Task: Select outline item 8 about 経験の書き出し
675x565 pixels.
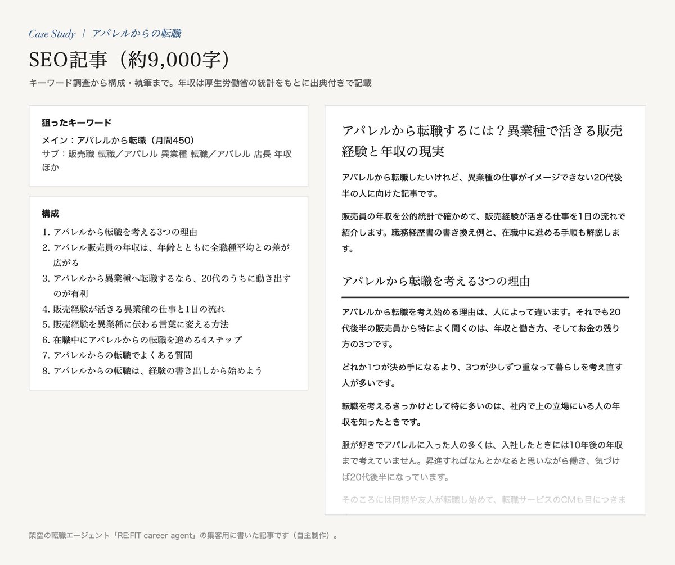Action: [x=152, y=370]
